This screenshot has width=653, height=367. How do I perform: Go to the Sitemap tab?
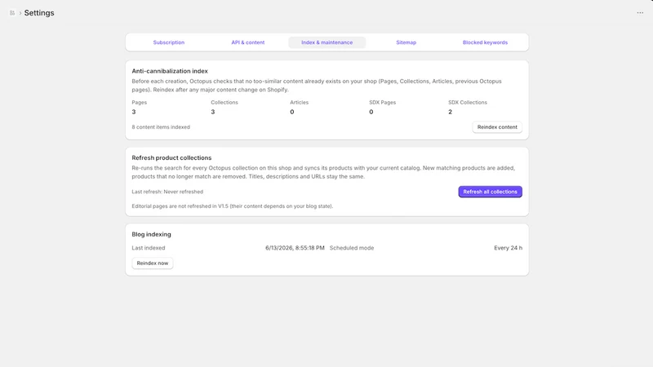[x=406, y=42]
